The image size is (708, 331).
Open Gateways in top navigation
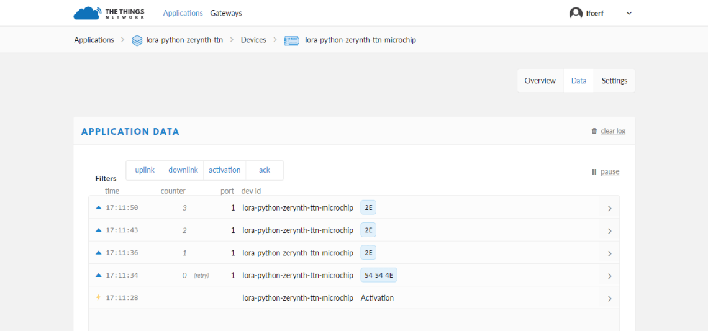[226, 13]
